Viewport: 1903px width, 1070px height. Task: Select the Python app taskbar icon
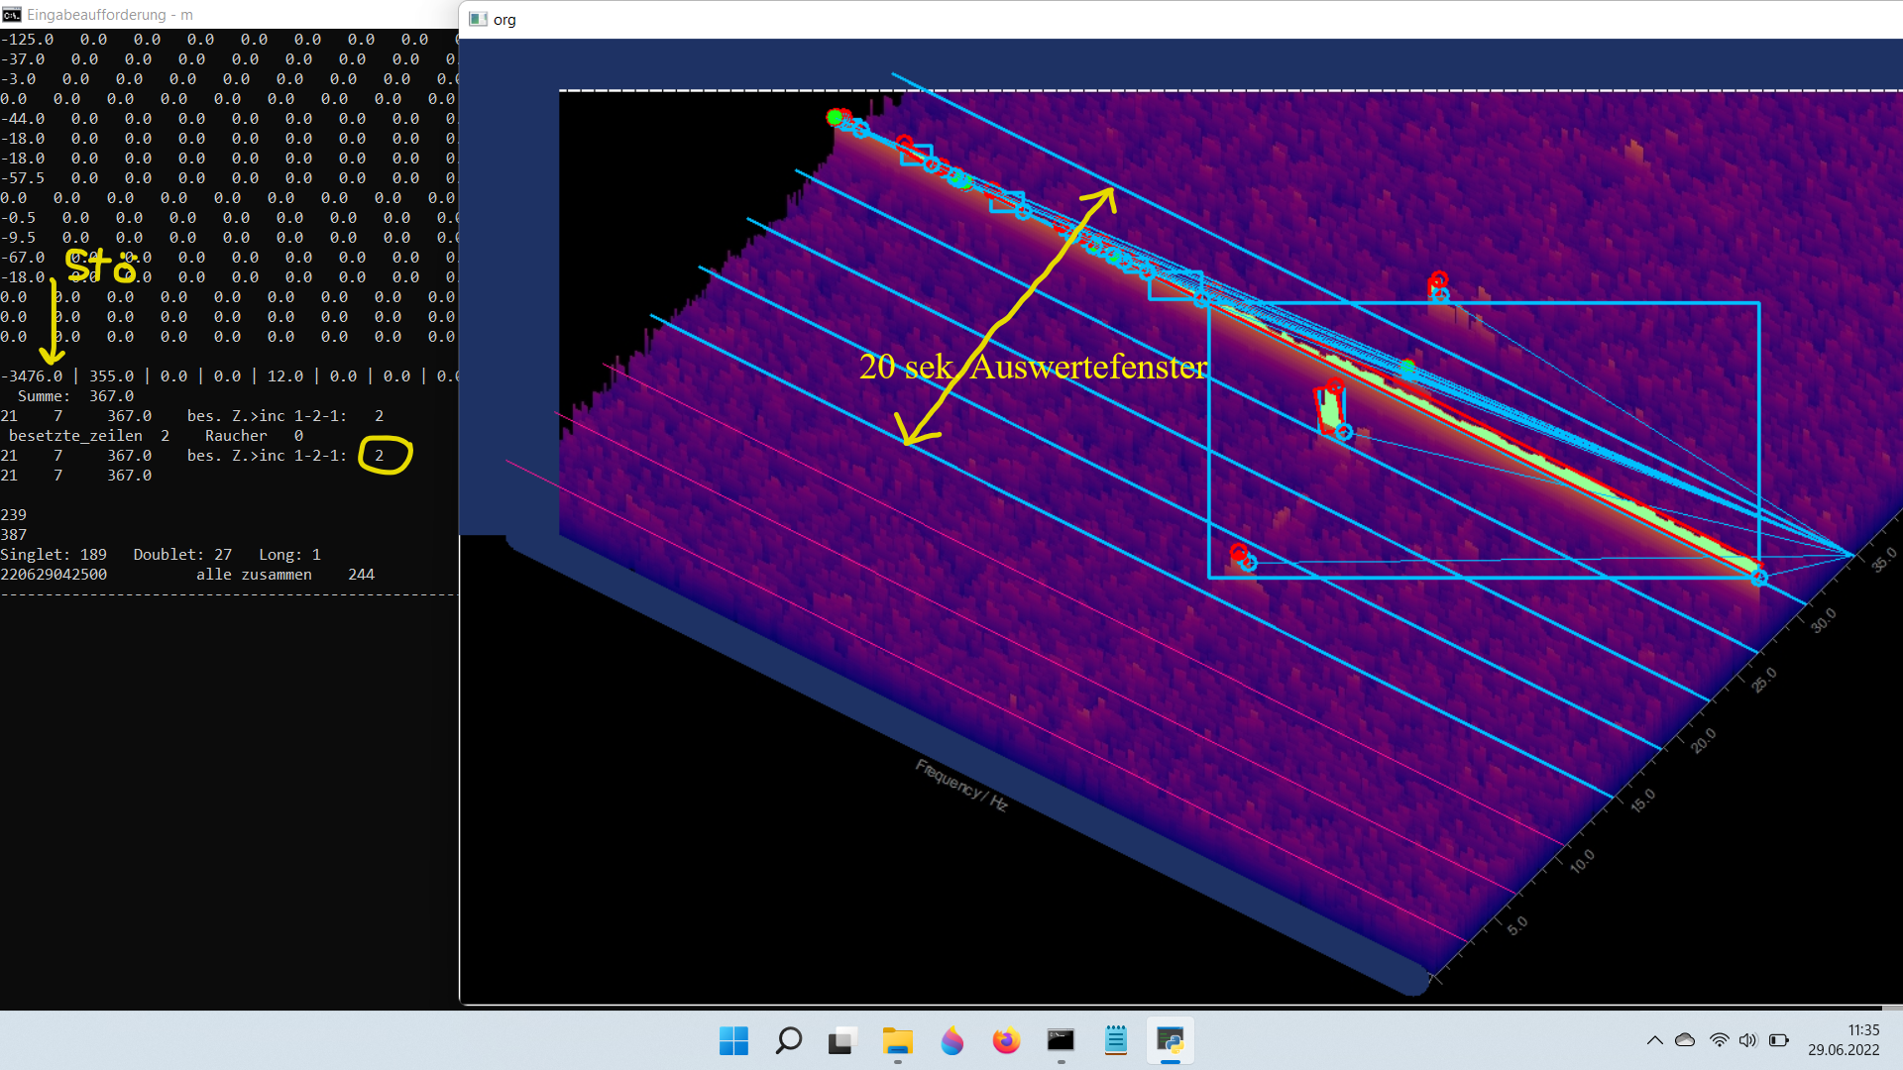(1171, 1040)
